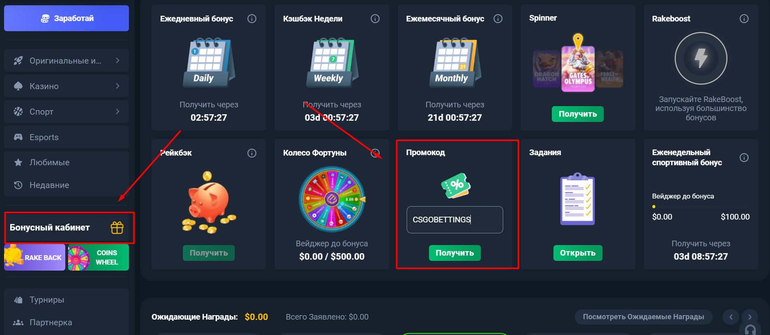
Task: Click the promo code input field
Action: [455, 220]
